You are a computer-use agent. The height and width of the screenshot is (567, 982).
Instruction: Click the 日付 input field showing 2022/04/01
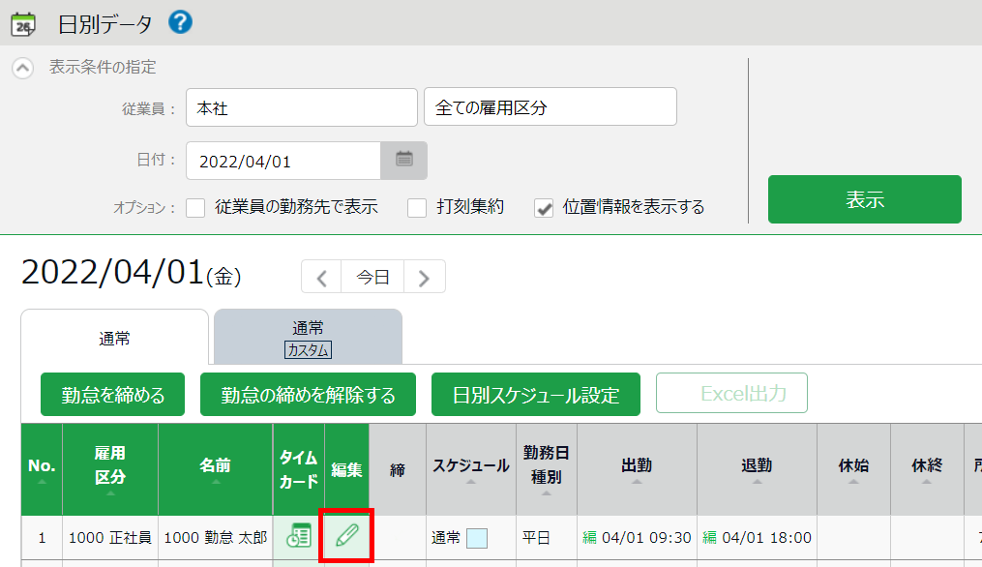283,161
